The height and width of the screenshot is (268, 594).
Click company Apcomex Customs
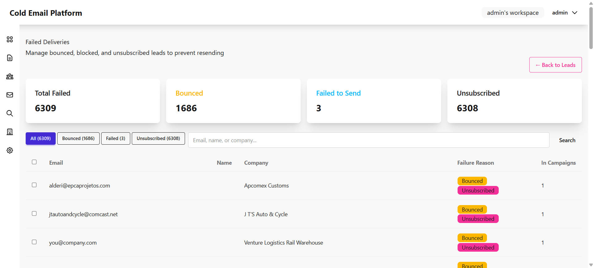pos(266,186)
